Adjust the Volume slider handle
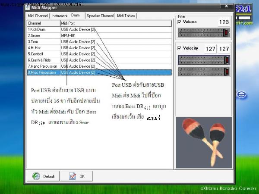Screen dimensions: 259x194 tap(226, 32)
